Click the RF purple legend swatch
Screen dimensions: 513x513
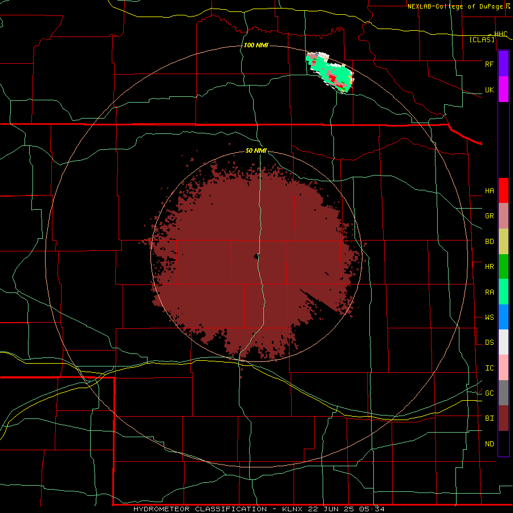503,63
